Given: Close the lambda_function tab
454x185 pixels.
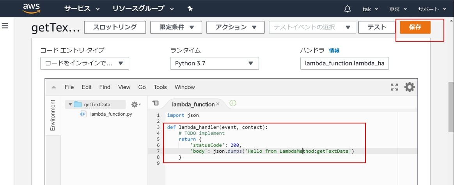Looking at the screenshot, I should pyautogui.click(x=218, y=104).
